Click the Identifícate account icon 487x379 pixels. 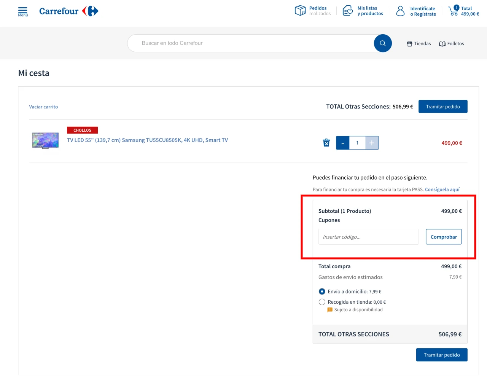coord(400,11)
